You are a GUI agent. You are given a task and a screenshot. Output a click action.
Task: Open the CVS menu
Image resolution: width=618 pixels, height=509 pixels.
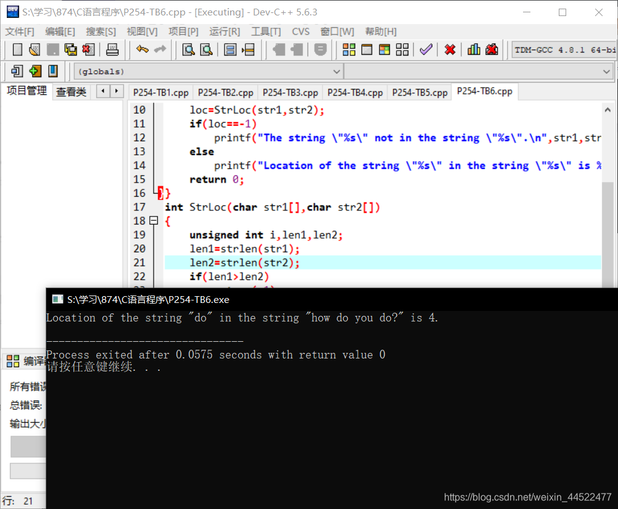pos(301,31)
